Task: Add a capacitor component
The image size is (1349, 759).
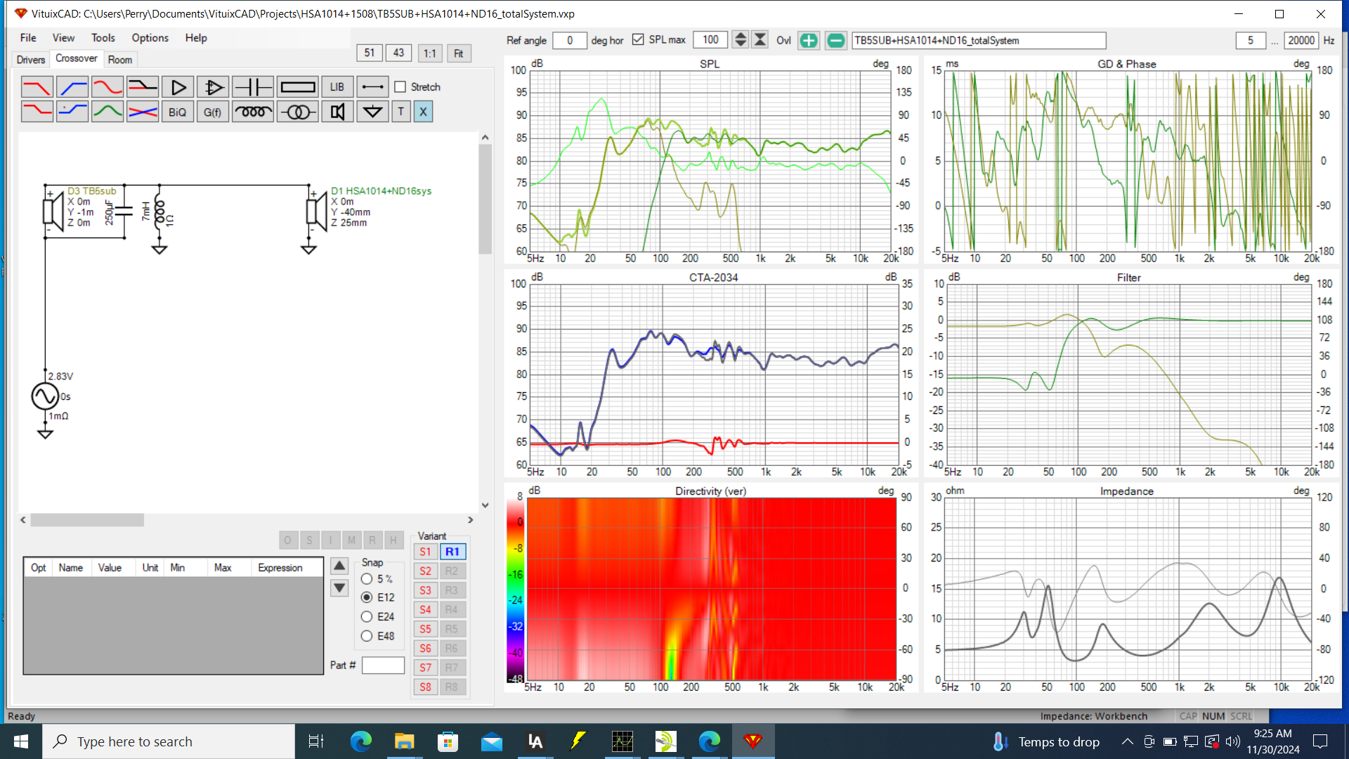Action: pyautogui.click(x=252, y=87)
